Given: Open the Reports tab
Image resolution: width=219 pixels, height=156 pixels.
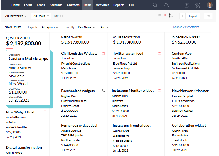Looking at the screenshot, I should (x=119, y=5).
